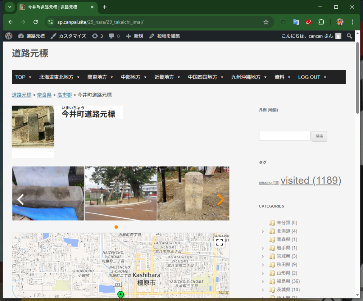Click the green map location marker

point(121,295)
